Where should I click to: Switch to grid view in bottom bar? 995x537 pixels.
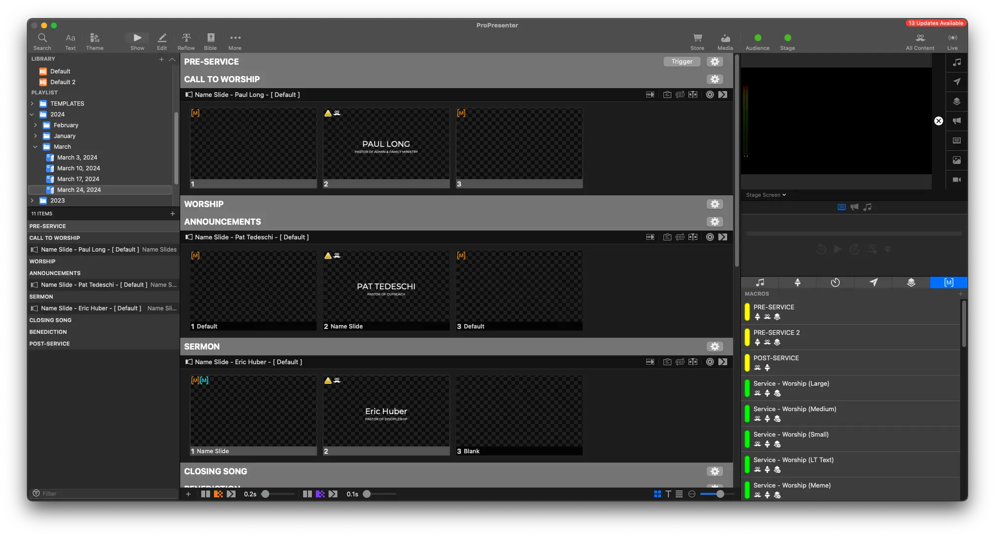(x=657, y=494)
